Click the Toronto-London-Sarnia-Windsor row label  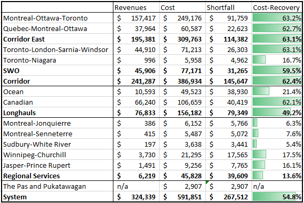point(56,49)
